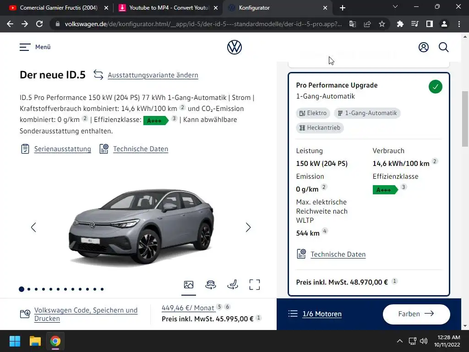Image resolution: width=469 pixels, height=352 pixels.
Task: Show hidden system tray icons
Action: [399, 341]
